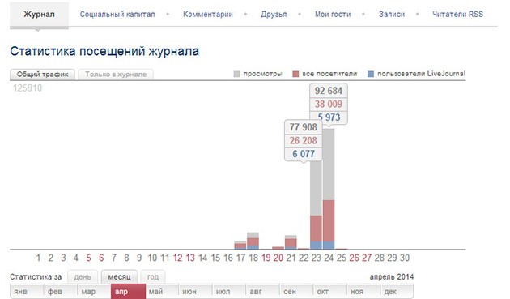510x299 pixels.
Task: Click the day label 19
Action: (266, 258)
